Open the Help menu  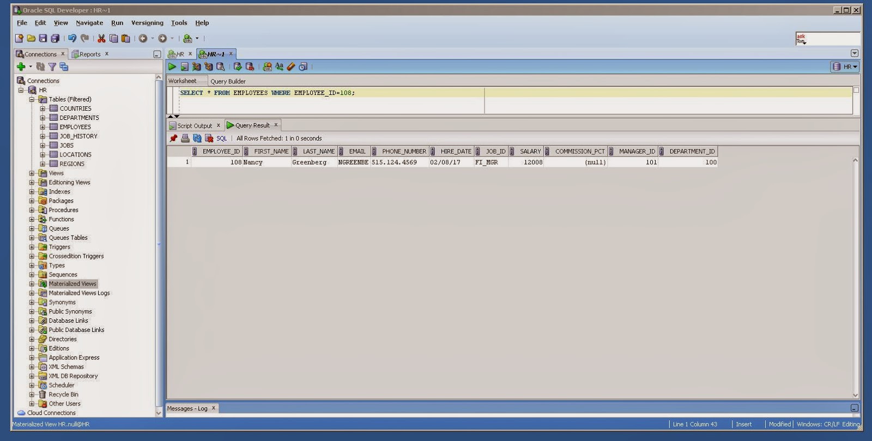pyautogui.click(x=202, y=23)
